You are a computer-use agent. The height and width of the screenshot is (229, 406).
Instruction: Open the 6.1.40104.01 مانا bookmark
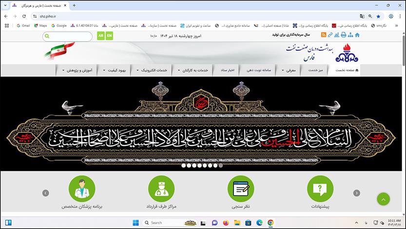click(x=84, y=26)
